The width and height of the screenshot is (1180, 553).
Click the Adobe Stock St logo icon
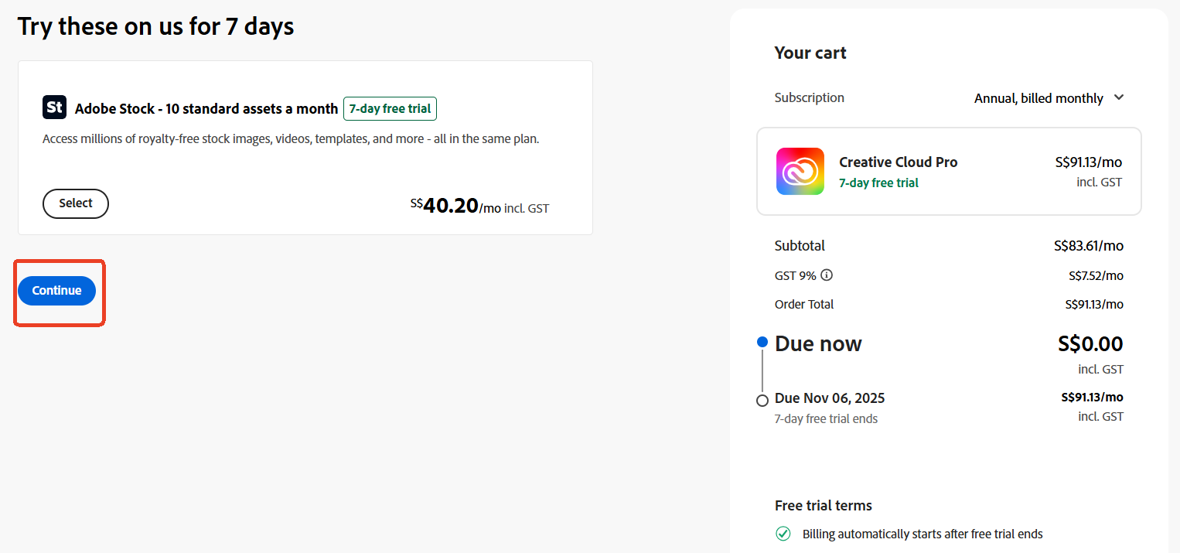tap(54, 107)
